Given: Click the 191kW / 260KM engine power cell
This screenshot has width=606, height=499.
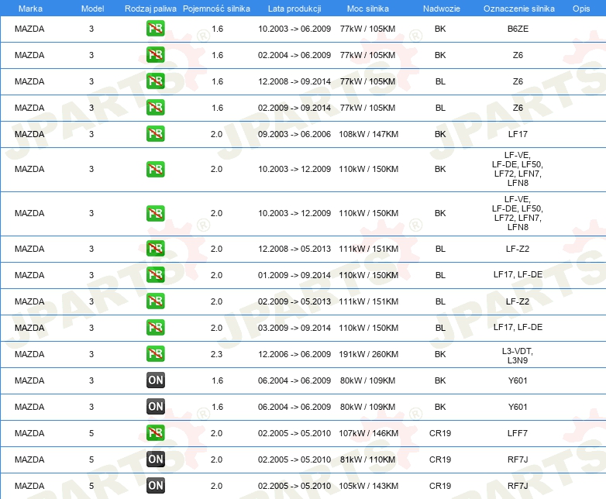Looking at the screenshot, I should (369, 354).
